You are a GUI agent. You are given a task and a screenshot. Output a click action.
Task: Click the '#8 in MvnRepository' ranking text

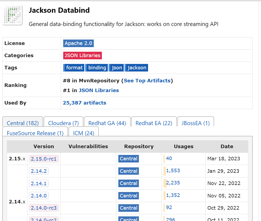(x=91, y=81)
